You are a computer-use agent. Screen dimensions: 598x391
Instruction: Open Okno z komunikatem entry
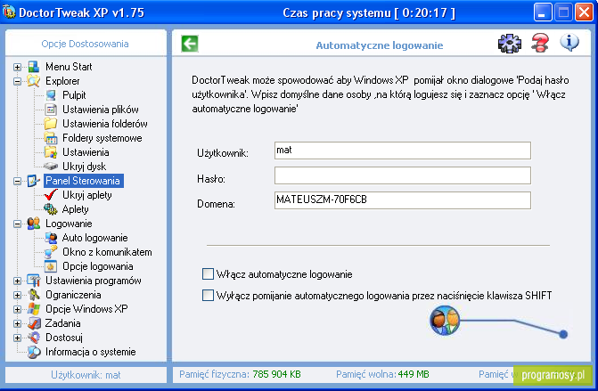[107, 252]
